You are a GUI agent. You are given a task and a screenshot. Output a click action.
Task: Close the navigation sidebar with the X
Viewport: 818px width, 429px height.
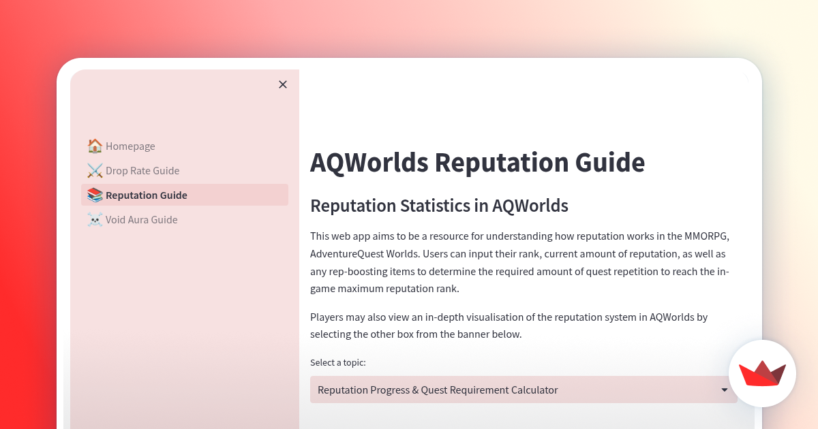[283, 84]
